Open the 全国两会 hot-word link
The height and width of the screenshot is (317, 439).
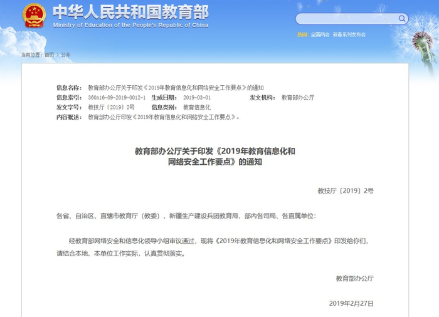[x=320, y=34]
